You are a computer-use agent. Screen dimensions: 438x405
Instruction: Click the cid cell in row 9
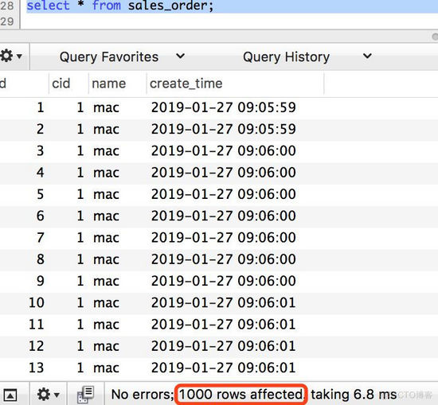coord(80,281)
